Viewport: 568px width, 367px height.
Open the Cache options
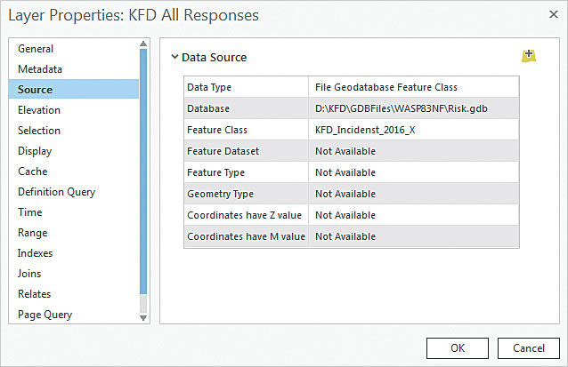coord(33,172)
